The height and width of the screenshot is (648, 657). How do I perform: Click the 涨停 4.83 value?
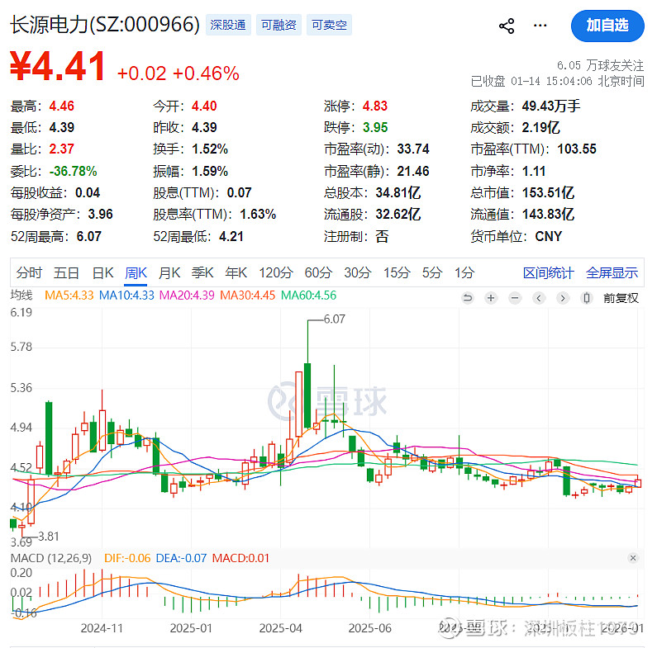[x=375, y=106]
